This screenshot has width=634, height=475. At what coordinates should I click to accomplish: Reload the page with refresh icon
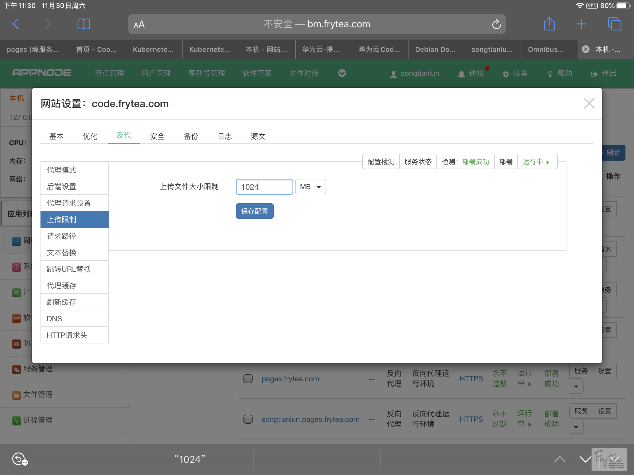pyautogui.click(x=496, y=24)
